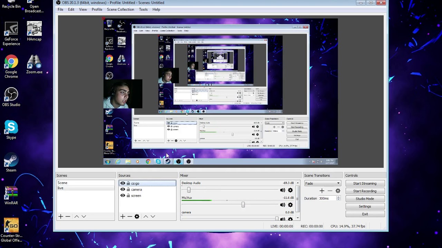The image size is (442, 248).
Task: Select the 'Scene' entry in Scenes list
Action: [x=85, y=183]
